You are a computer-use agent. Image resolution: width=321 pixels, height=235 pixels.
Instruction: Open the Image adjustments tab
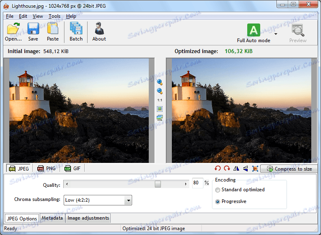[88, 218]
